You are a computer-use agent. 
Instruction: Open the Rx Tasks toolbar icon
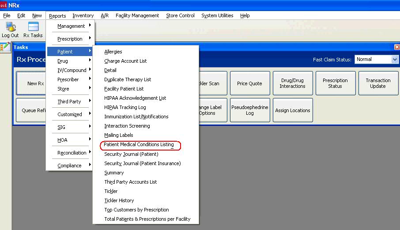(33, 30)
